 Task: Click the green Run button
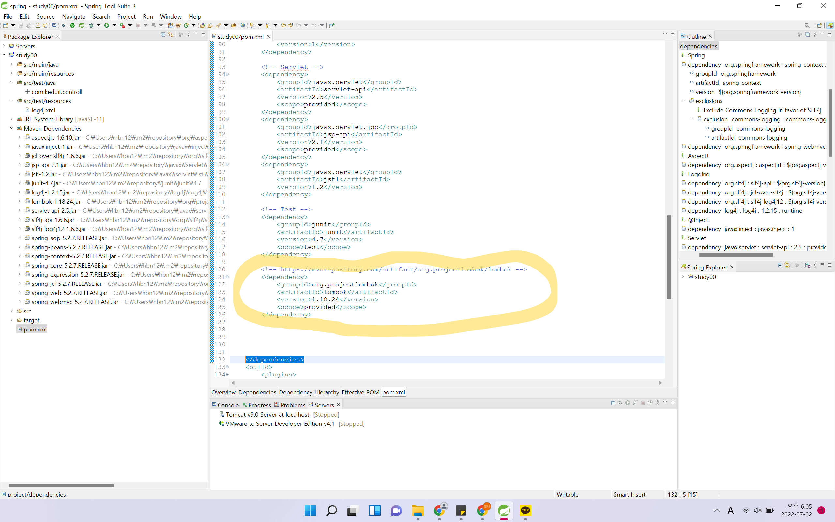[x=107, y=25]
